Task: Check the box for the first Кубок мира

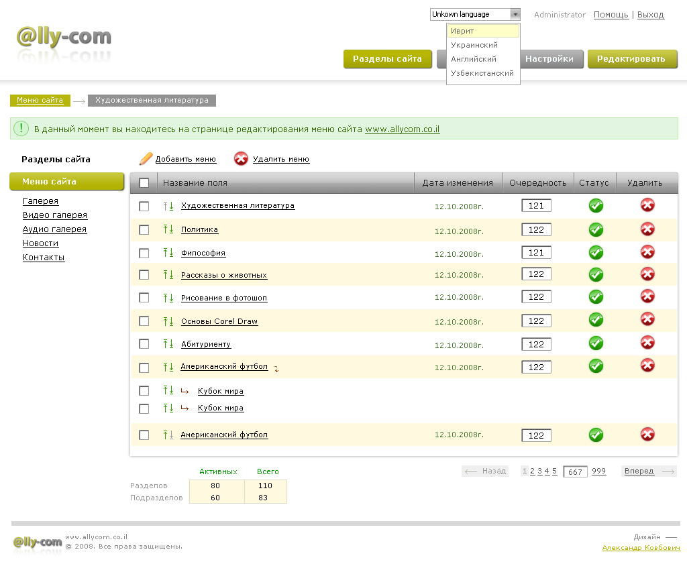Action: click(144, 391)
